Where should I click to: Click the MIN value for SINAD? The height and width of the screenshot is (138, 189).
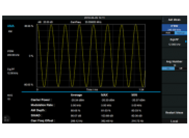click(x=137, y=116)
